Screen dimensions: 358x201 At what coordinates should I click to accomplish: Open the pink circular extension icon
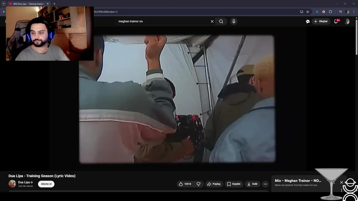[324, 12]
